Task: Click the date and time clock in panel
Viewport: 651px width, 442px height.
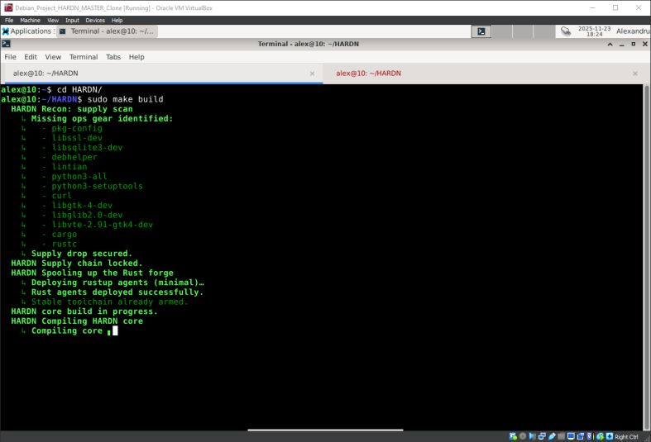Action: point(594,31)
